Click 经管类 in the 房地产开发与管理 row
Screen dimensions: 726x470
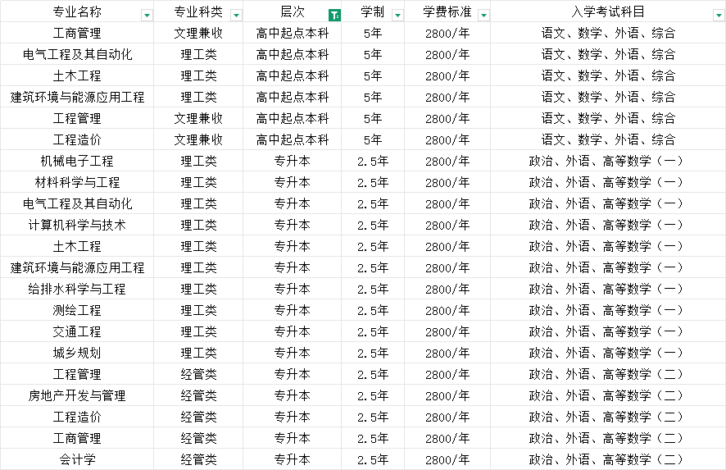point(198,395)
